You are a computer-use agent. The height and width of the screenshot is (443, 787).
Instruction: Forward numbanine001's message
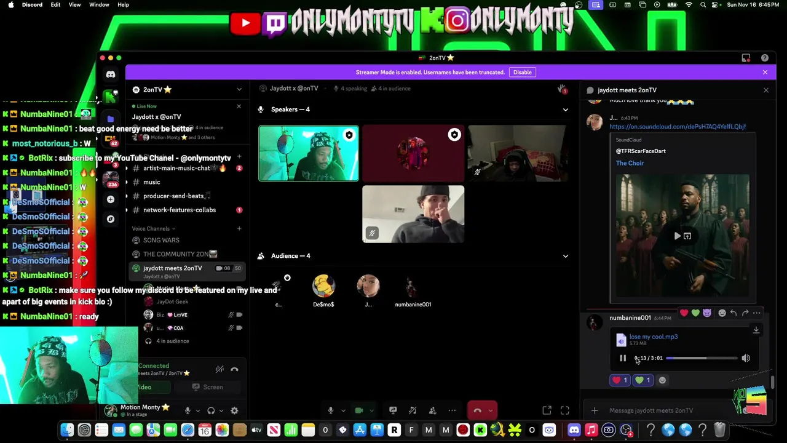tap(745, 313)
